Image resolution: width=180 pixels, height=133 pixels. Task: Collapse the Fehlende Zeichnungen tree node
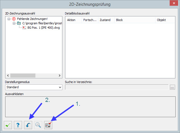click(9, 19)
